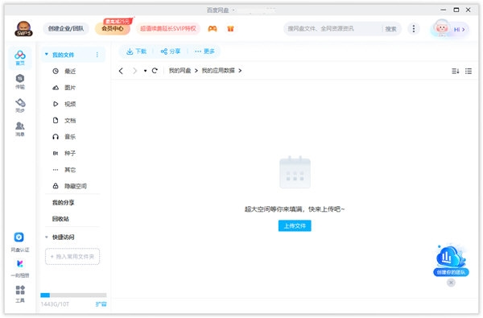Click the 搜索 search button
The width and height of the screenshot is (483, 318).
tap(390, 29)
